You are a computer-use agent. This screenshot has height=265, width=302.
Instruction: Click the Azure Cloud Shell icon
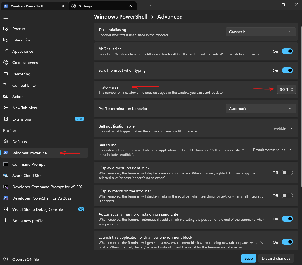tap(6, 176)
